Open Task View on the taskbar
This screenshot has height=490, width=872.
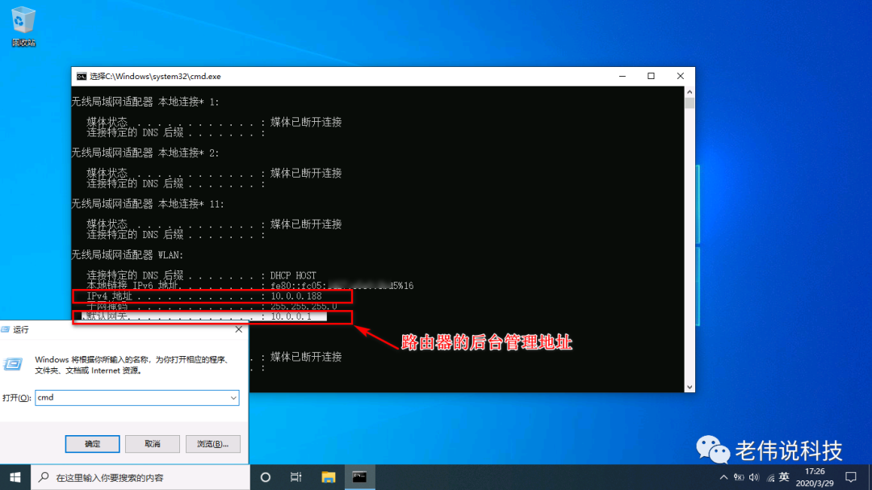[x=296, y=477]
